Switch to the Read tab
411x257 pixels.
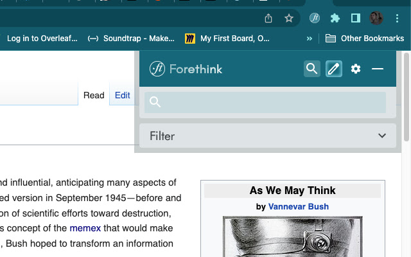[94, 95]
